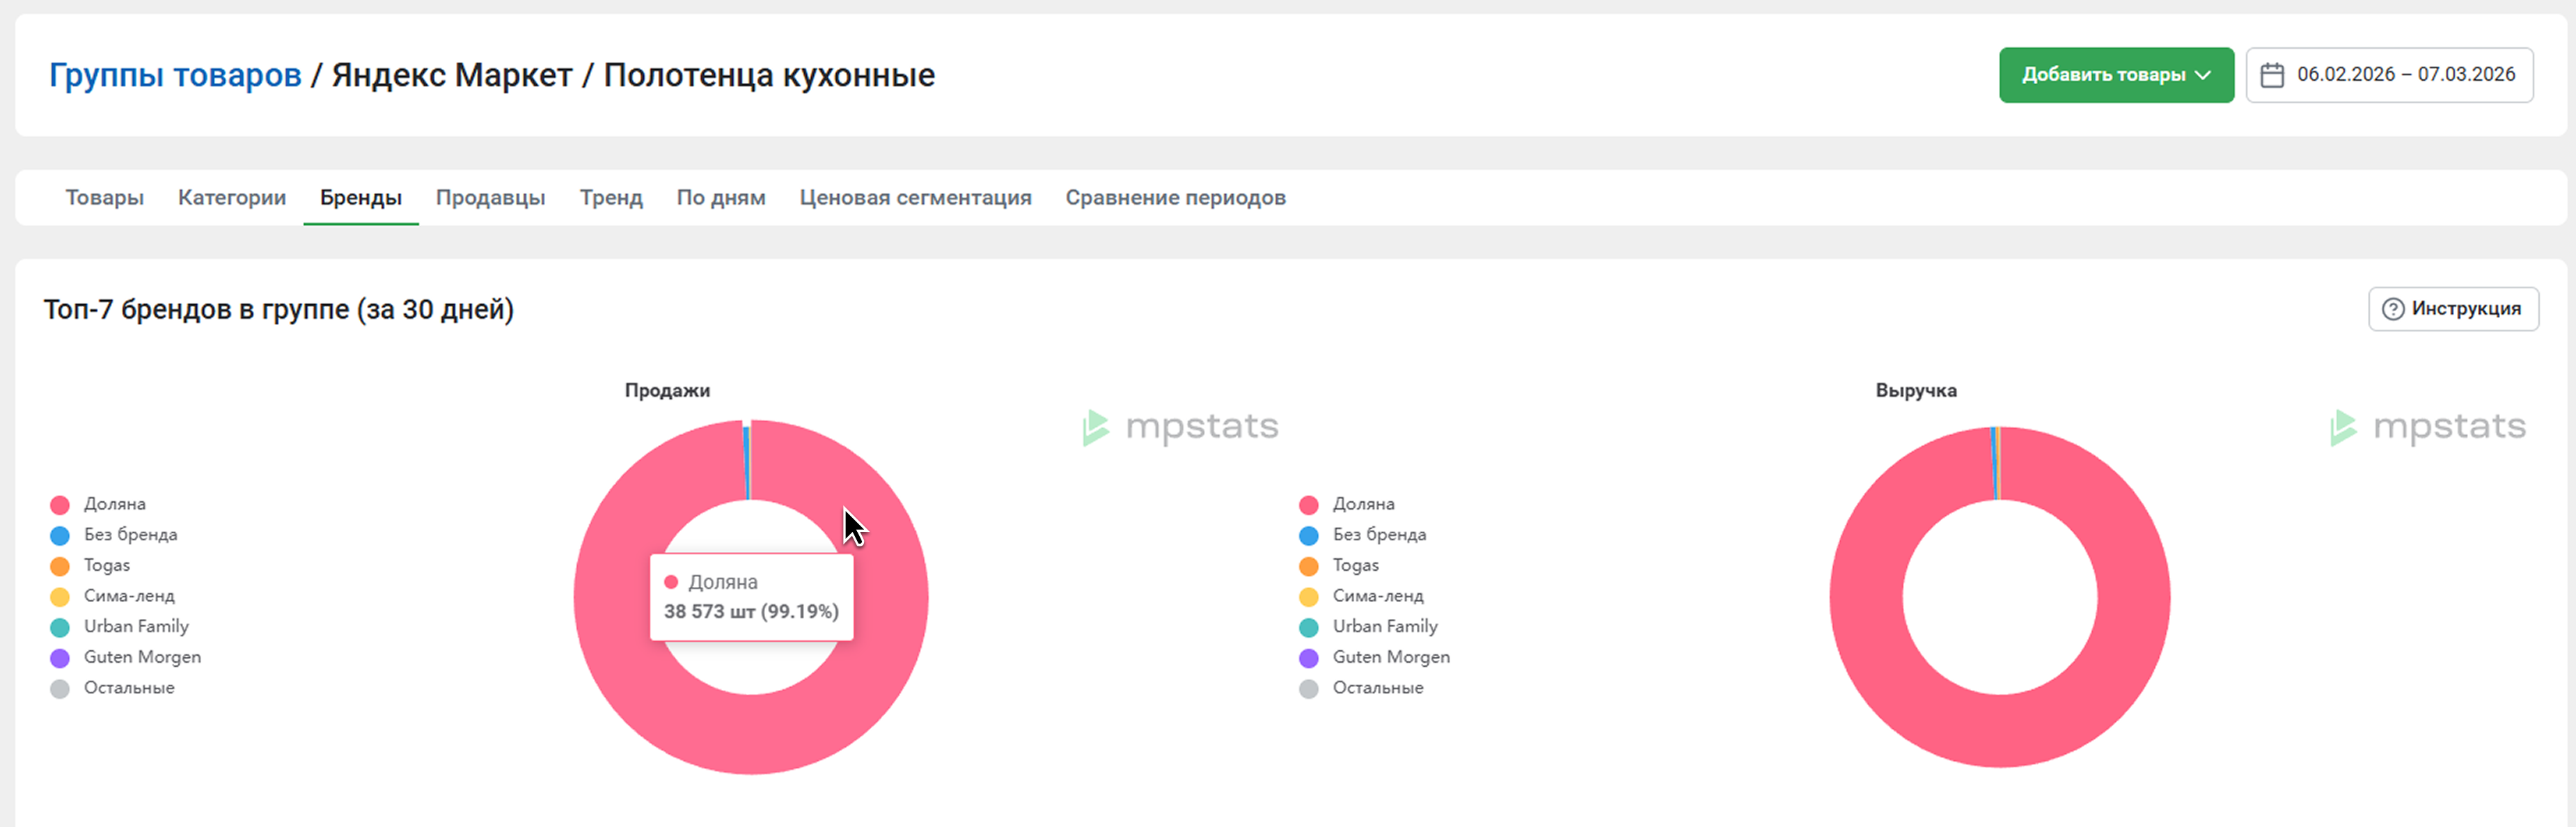
Task: Expand the Добавить товары dropdown arrow
Action: click(2202, 75)
